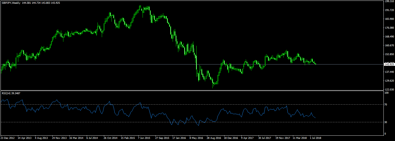This screenshot has height=141, width=395.
Task: Click the 122.030 price scale label
Action: [389, 89]
